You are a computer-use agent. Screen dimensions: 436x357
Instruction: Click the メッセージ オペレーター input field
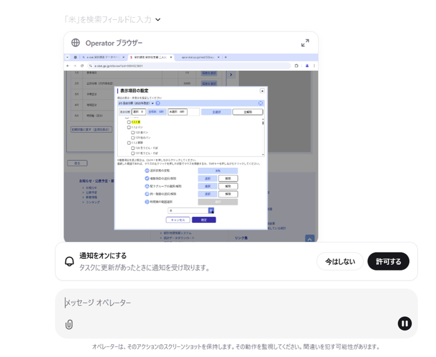(x=231, y=303)
